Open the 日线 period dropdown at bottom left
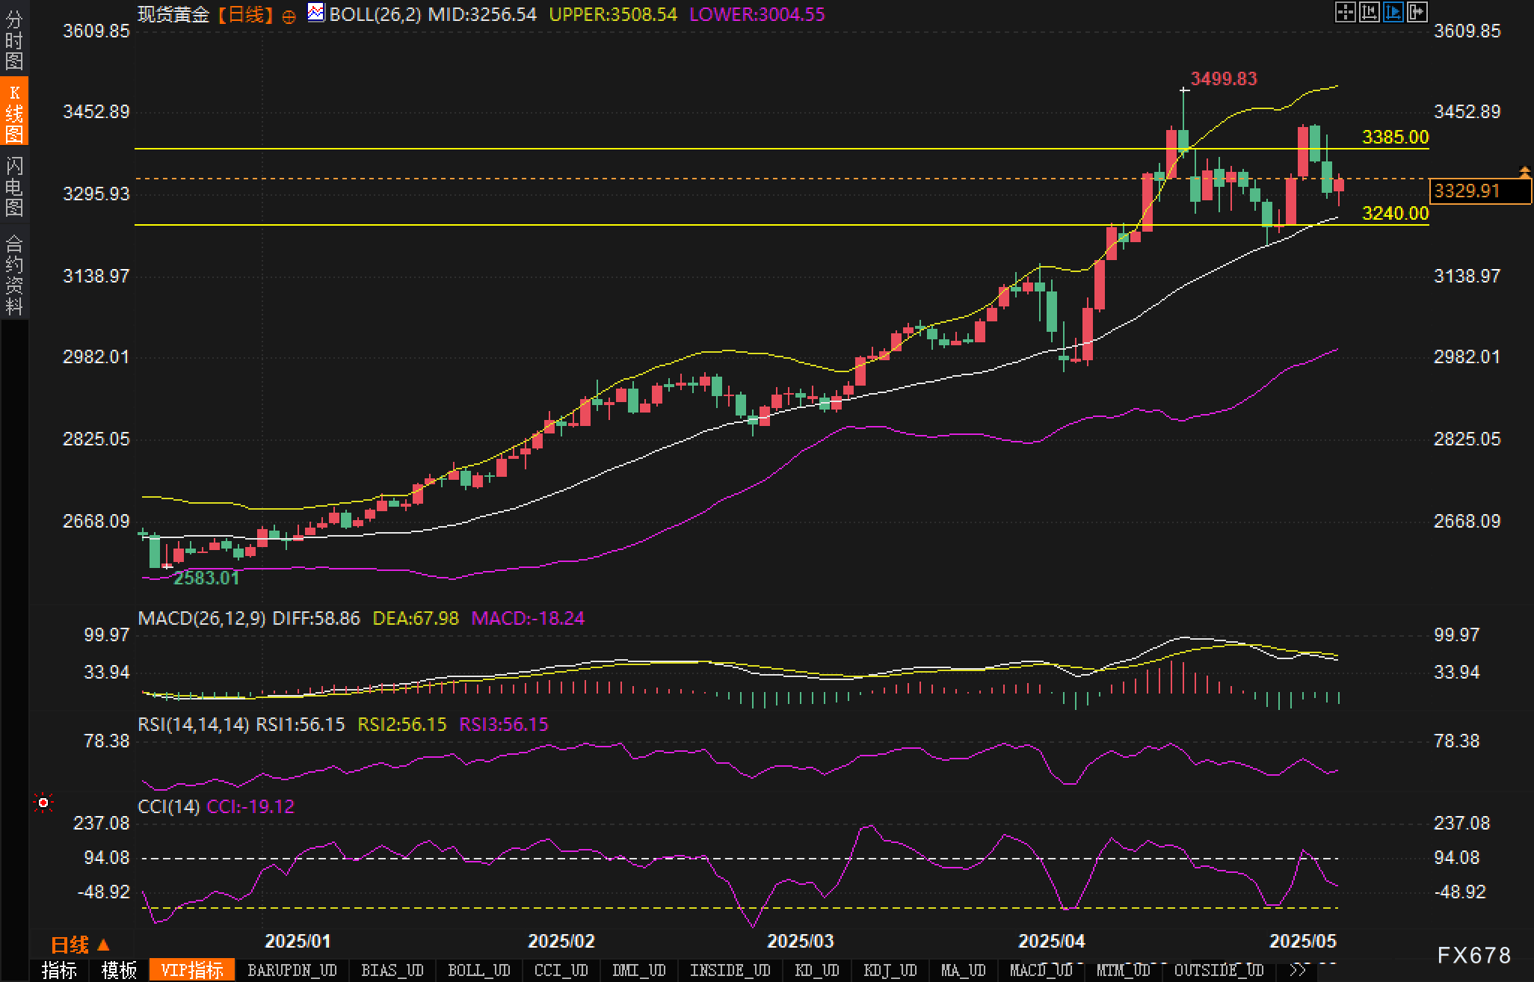Screen dimensions: 1534x982 click(x=80, y=945)
